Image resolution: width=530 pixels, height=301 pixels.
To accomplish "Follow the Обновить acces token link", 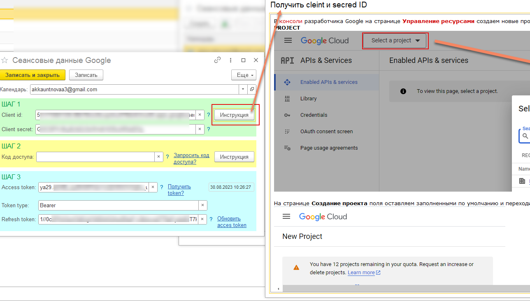I will [x=232, y=222].
